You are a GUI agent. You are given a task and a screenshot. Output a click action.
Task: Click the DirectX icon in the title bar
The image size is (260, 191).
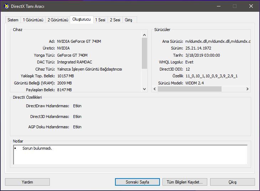click(x=6, y=6)
